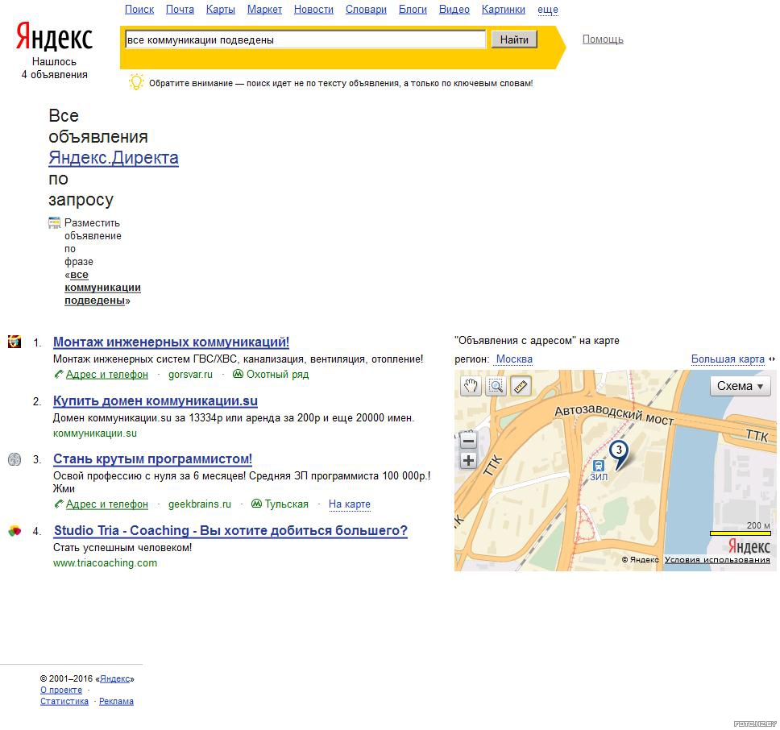
Task: Click the www.triacoaching.com URL
Action: (105, 563)
